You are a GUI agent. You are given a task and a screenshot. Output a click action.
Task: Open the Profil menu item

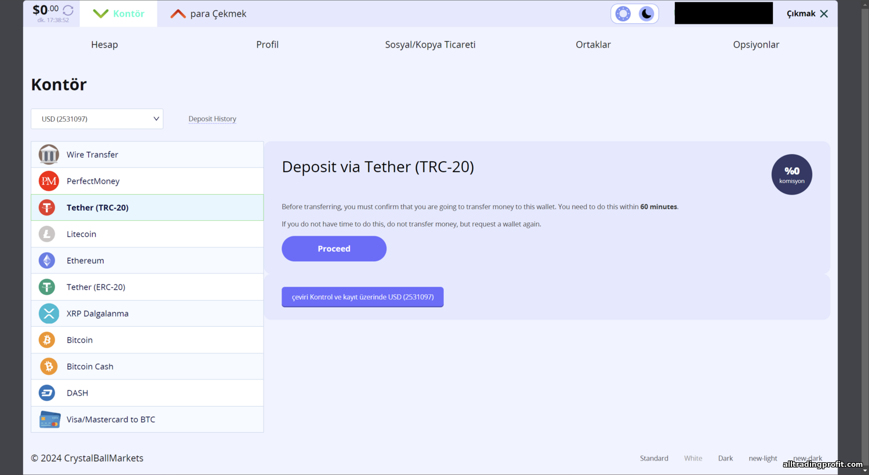(x=267, y=45)
